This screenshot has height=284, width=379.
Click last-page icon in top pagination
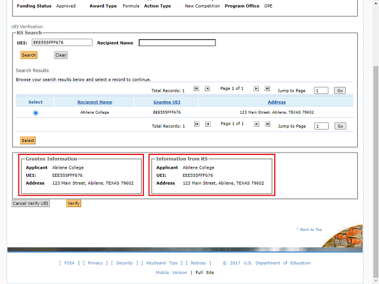[267, 89]
